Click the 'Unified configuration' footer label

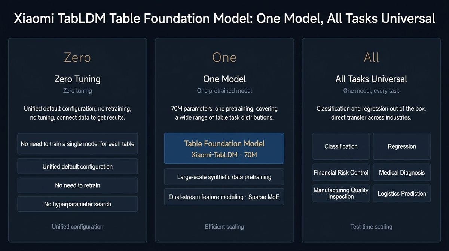click(x=77, y=227)
